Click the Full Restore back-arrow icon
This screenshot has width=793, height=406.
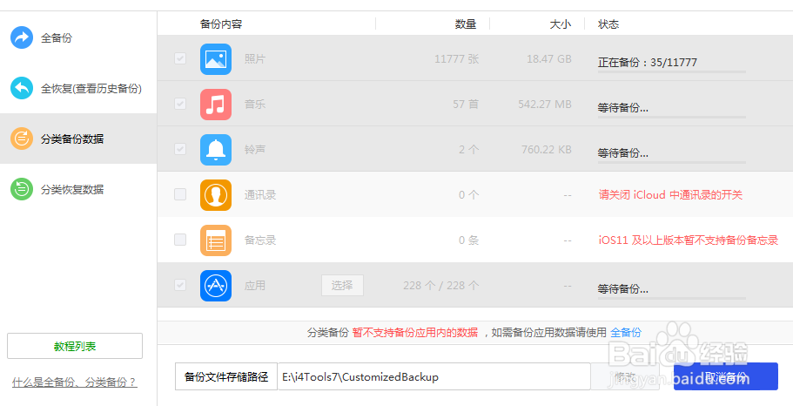click(x=22, y=88)
